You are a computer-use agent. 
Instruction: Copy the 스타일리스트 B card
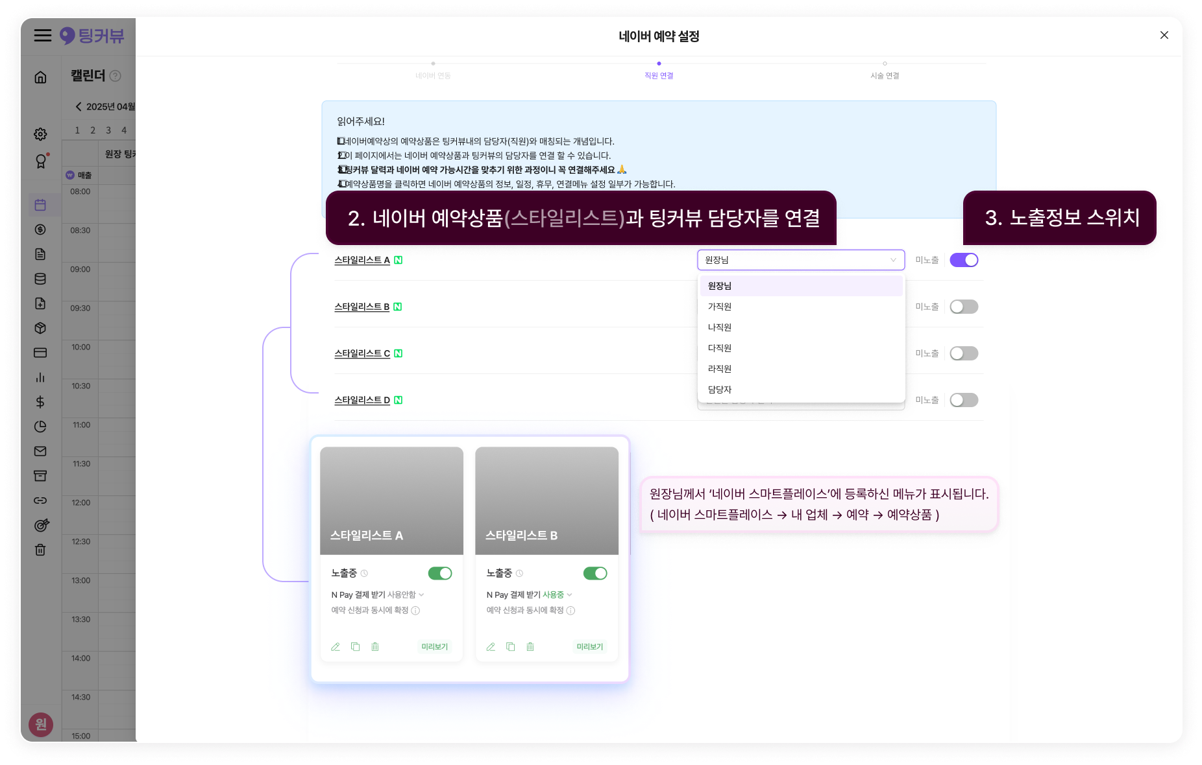click(x=511, y=647)
